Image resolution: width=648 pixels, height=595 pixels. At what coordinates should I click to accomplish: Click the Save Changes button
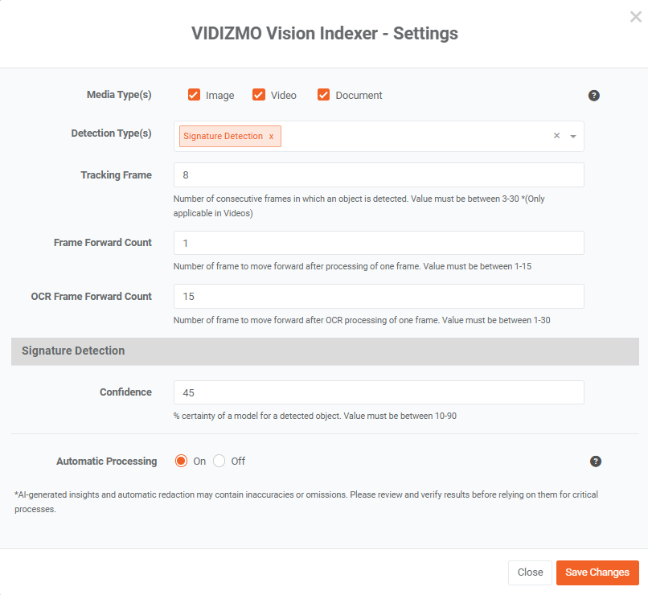(x=597, y=572)
